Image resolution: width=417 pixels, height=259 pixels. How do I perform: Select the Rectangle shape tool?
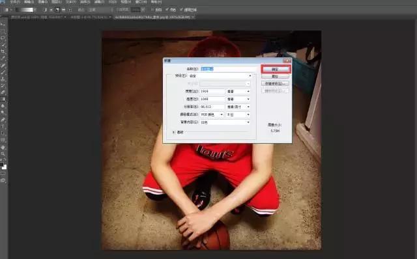click(x=3, y=140)
